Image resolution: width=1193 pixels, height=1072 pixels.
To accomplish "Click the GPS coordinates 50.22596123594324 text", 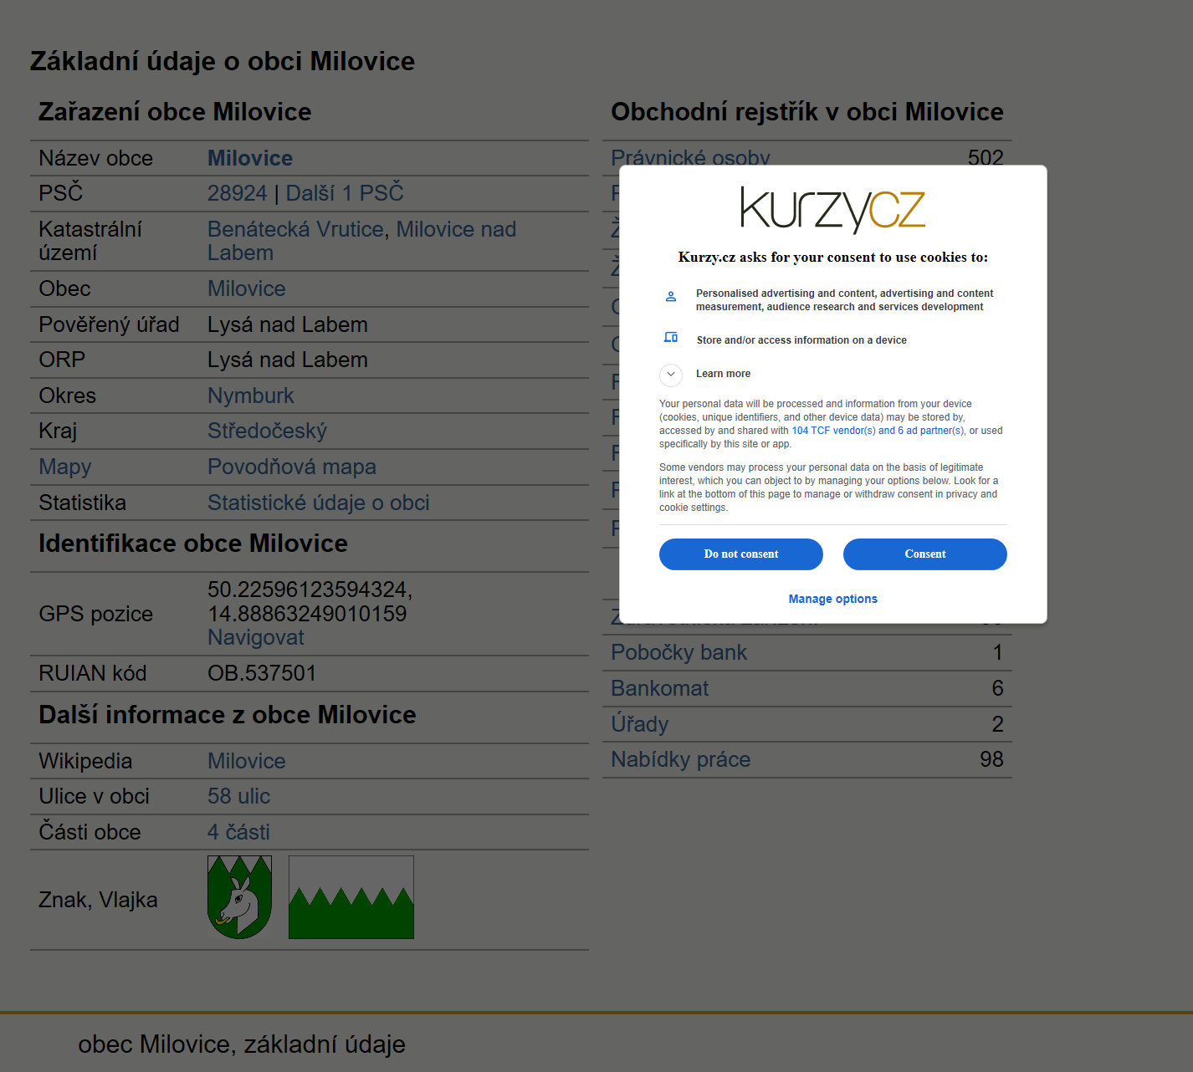I will point(310,590).
